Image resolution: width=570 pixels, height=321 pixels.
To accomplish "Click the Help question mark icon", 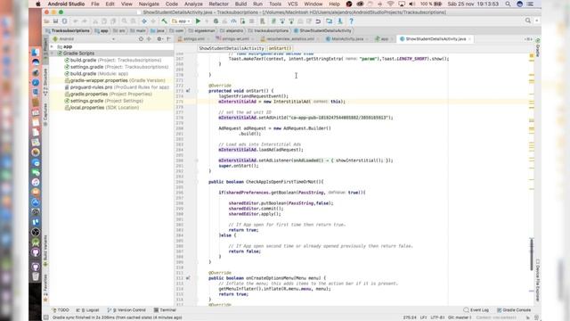I will (x=351, y=21).
